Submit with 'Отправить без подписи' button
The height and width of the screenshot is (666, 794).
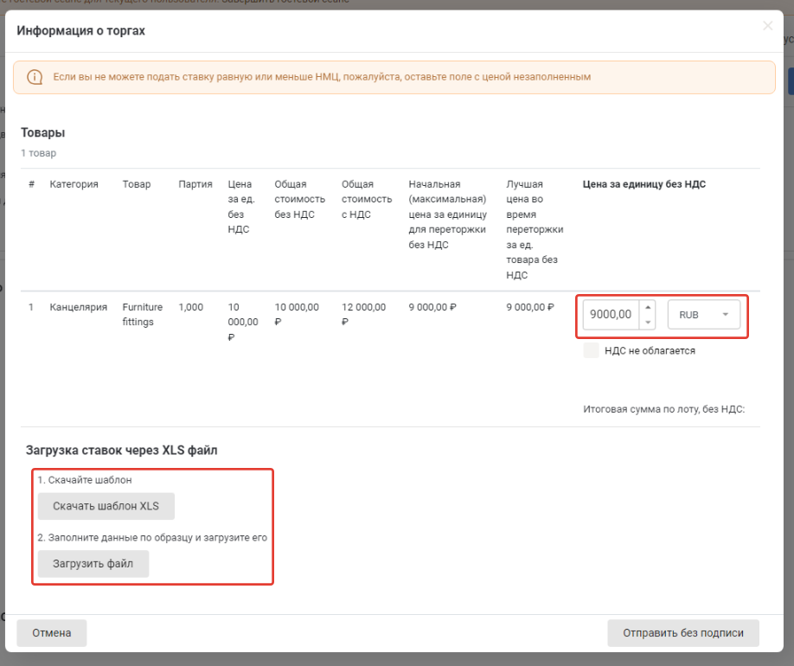(x=682, y=632)
